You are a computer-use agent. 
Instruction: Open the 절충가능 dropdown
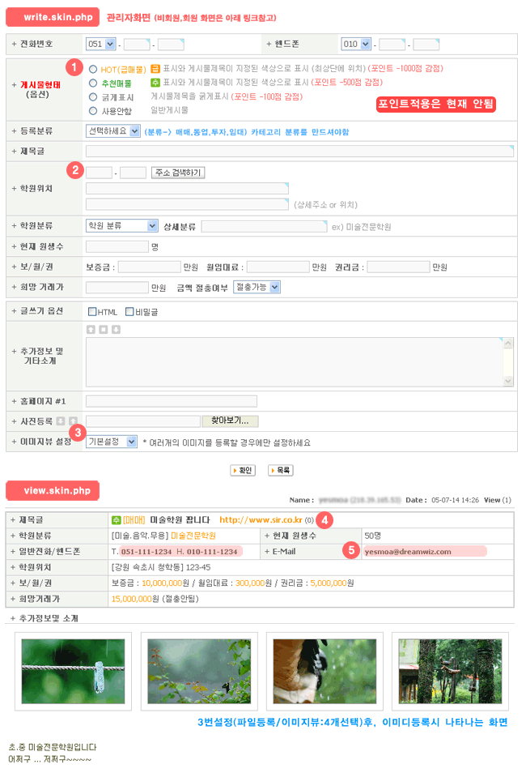point(257,287)
